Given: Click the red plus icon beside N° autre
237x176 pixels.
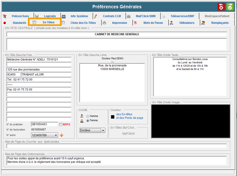Looking at the screenshot, I should click(x=62, y=135).
